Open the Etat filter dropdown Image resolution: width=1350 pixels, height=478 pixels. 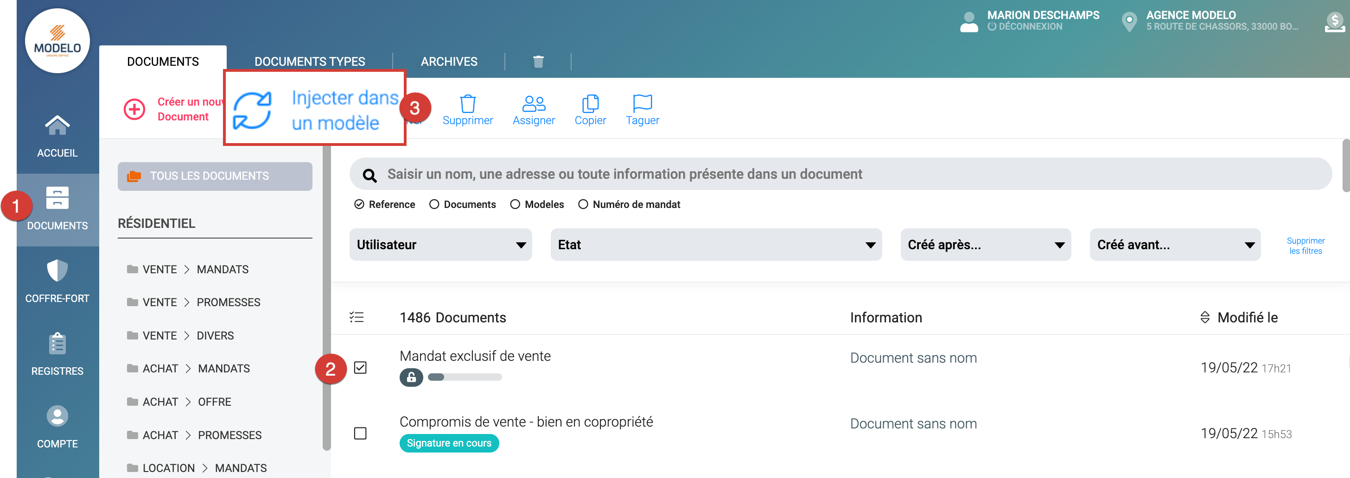(x=715, y=245)
